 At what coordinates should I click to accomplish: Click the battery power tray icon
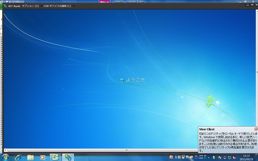[x=225, y=157]
